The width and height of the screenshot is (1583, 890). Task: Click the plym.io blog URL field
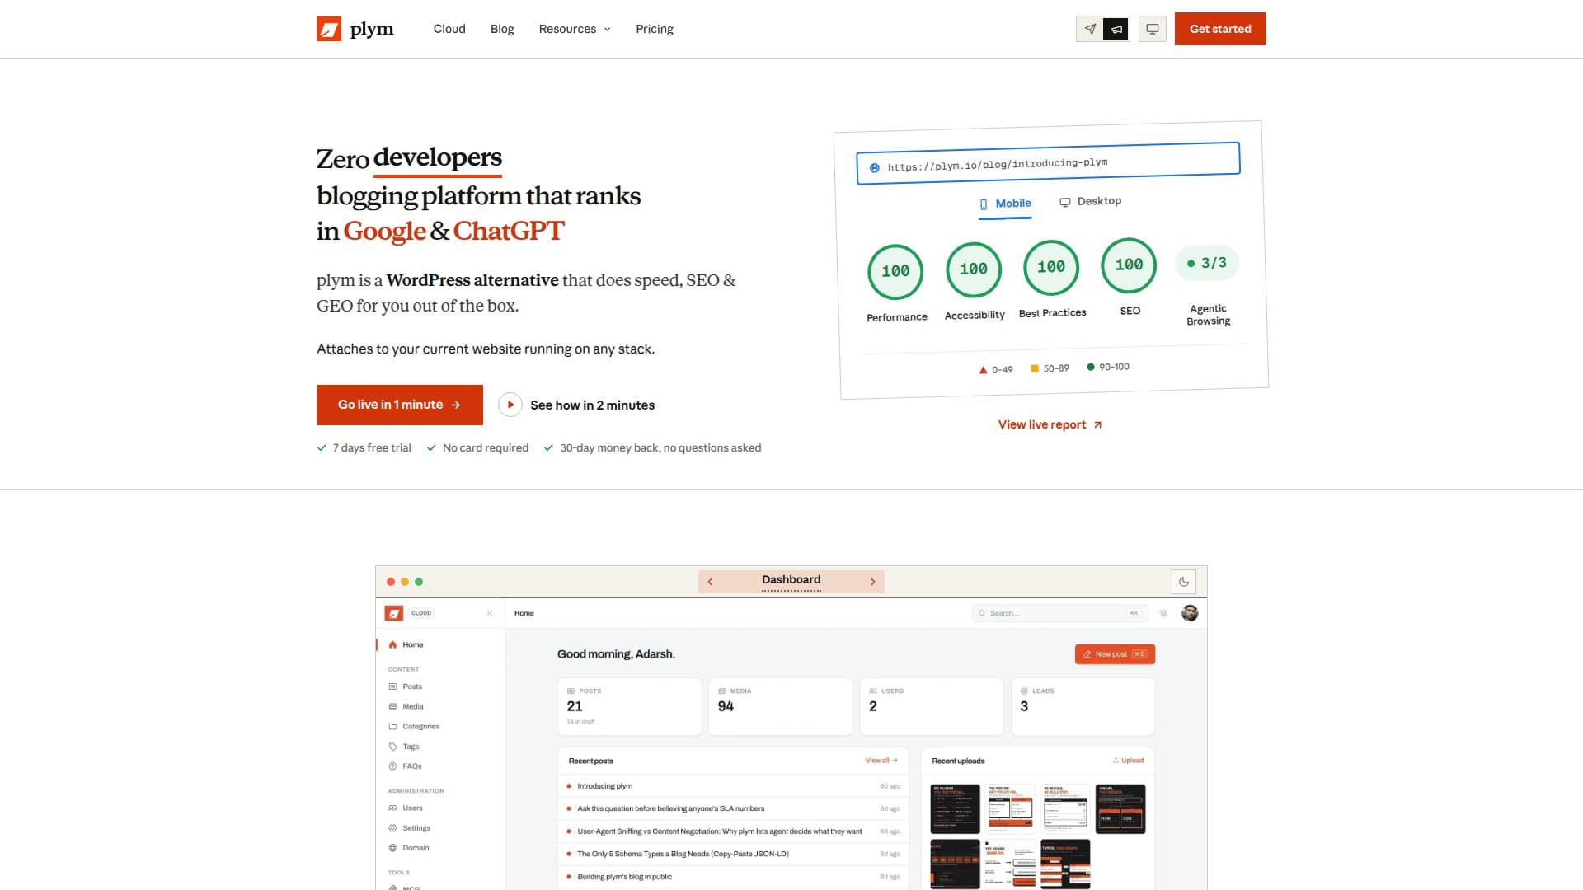click(x=1048, y=163)
